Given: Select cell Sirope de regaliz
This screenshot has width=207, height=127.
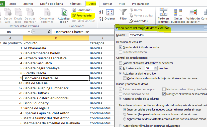Looking at the screenshot, I should (x=56, y=108).
